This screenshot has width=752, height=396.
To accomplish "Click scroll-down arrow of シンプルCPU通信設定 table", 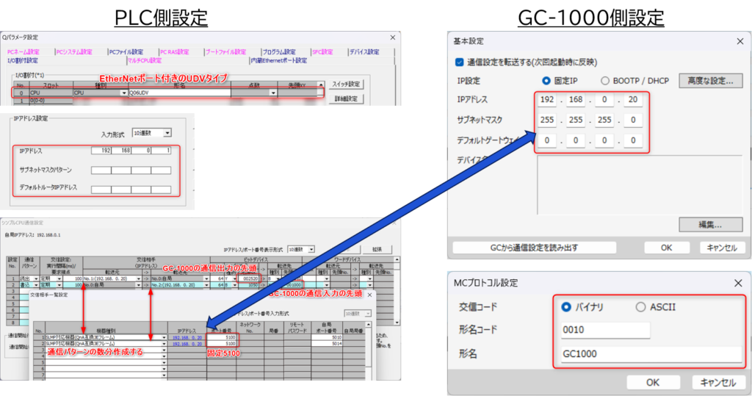I will click(x=397, y=323).
